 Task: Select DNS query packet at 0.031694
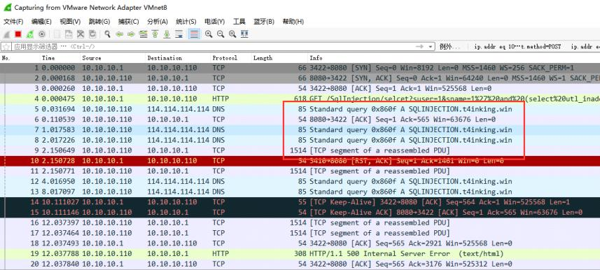[x=300, y=109]
